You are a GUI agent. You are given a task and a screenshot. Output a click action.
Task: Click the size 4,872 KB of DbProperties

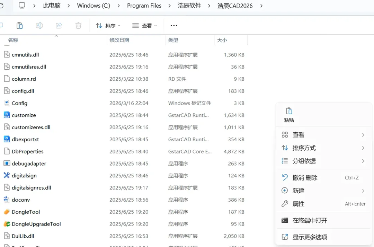(234, 151)
